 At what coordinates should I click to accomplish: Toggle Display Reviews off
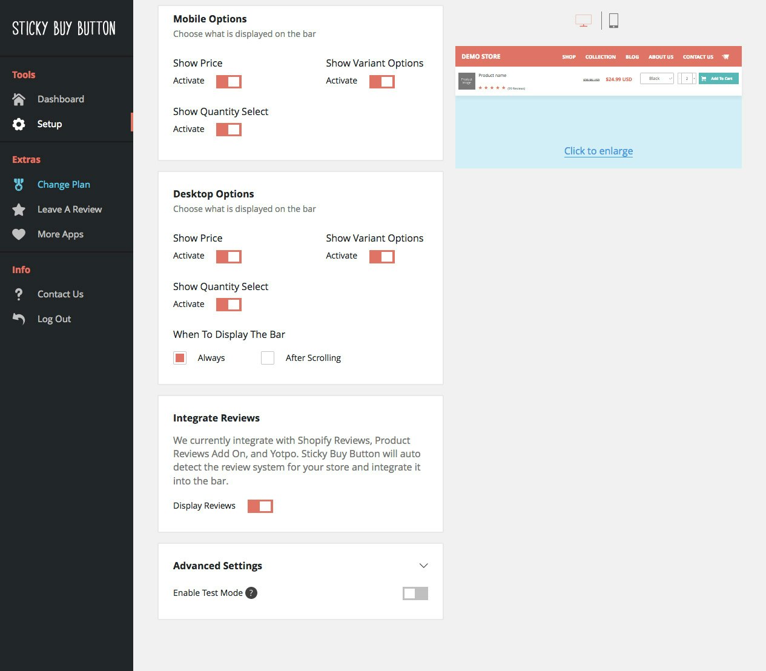[260, 506]
